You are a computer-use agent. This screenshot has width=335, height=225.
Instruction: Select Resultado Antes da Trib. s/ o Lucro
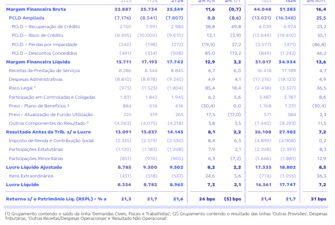pos(49,132)
